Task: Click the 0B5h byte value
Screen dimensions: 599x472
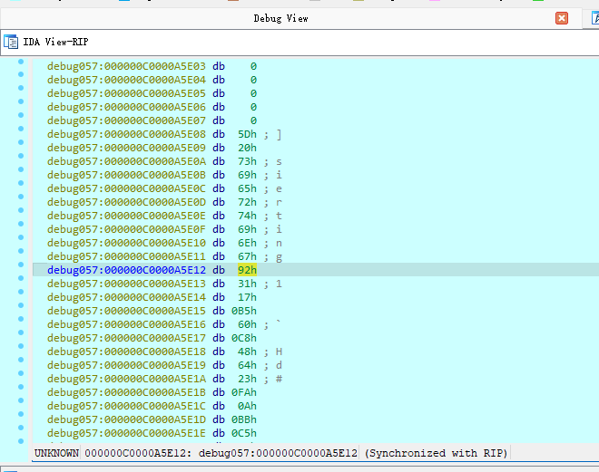Action: pos(244,311)
